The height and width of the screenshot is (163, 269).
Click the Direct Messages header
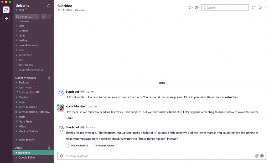(25, 78)
